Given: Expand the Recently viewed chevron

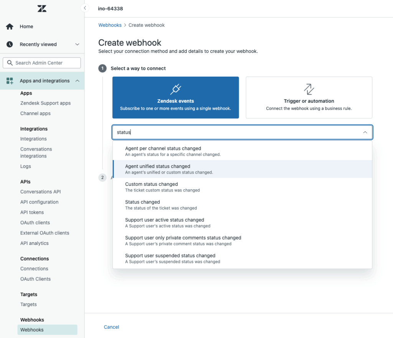Looking at the screenshot, I should 77,44.
